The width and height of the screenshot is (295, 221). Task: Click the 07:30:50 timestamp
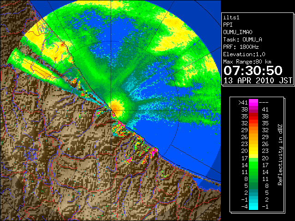tap(253, 70)
